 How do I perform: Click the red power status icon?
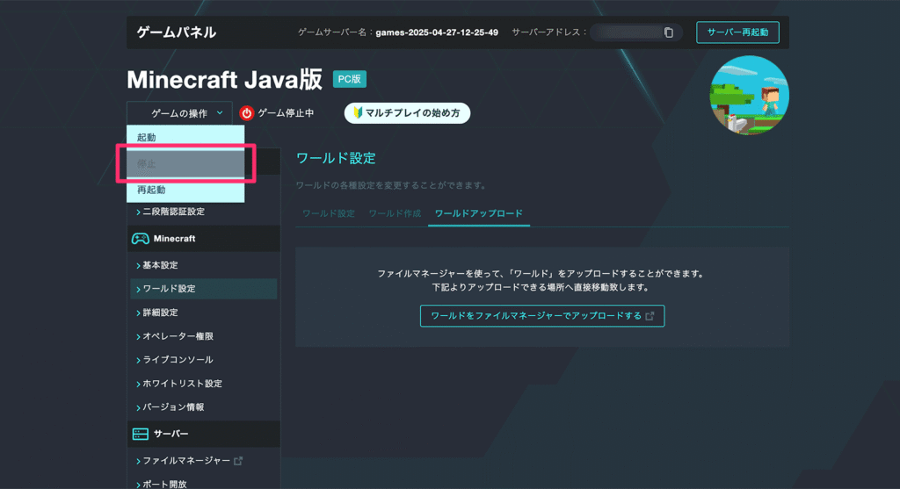tap(246, 113)
